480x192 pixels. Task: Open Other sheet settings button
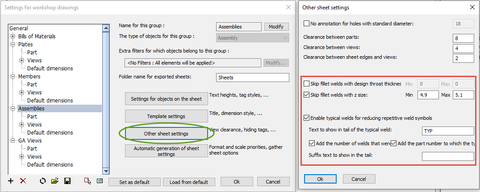(166, 134)
